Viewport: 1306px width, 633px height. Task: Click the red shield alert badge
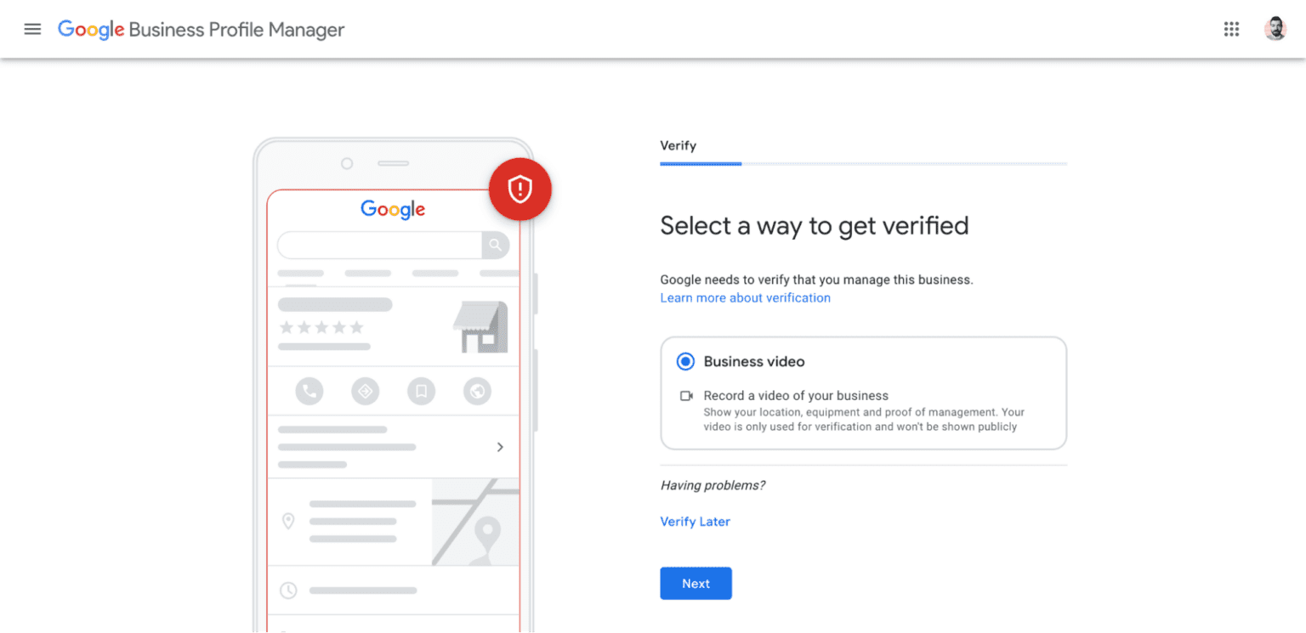(520, 189)
